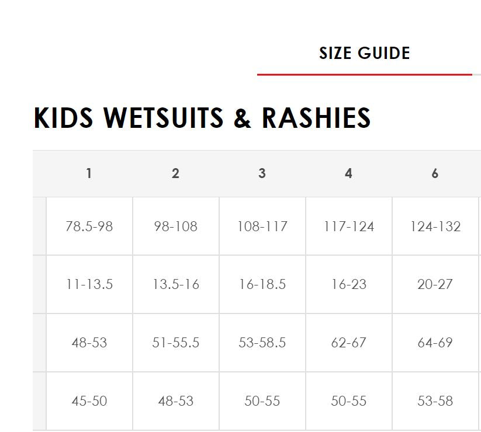Select the 124-132 cell

coord(435,226)
